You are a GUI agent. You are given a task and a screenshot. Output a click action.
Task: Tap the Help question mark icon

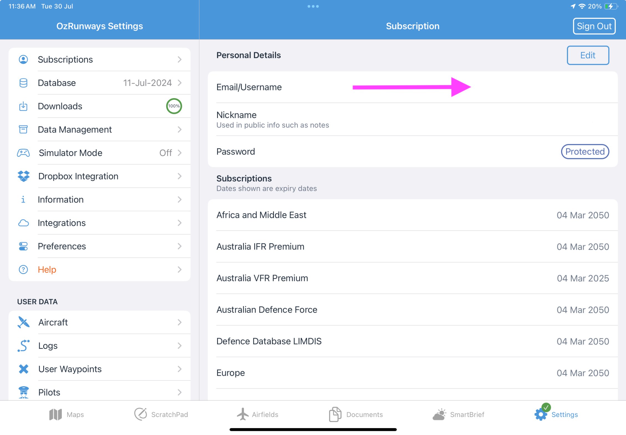24,270
